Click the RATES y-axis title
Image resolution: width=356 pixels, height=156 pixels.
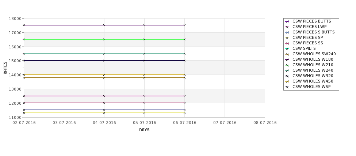[5, 68]
